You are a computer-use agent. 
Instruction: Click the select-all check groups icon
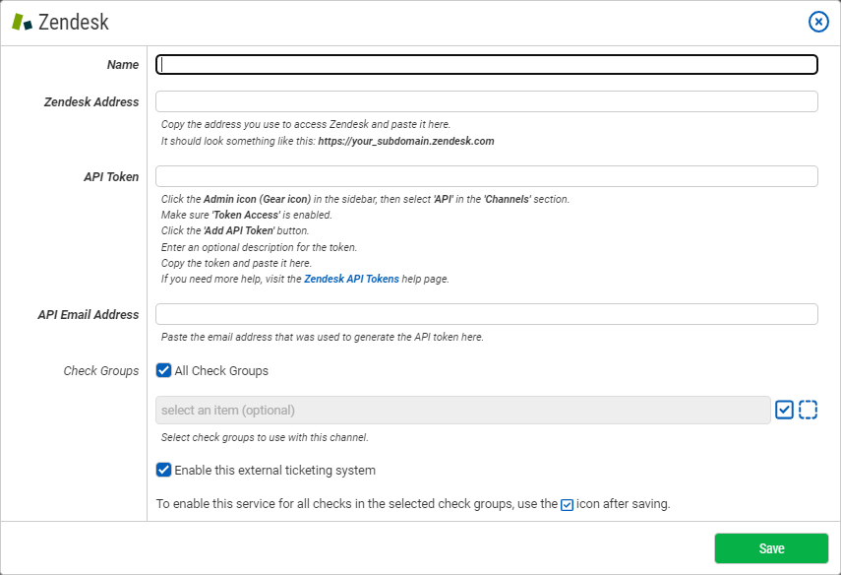(x=784, y=410)
